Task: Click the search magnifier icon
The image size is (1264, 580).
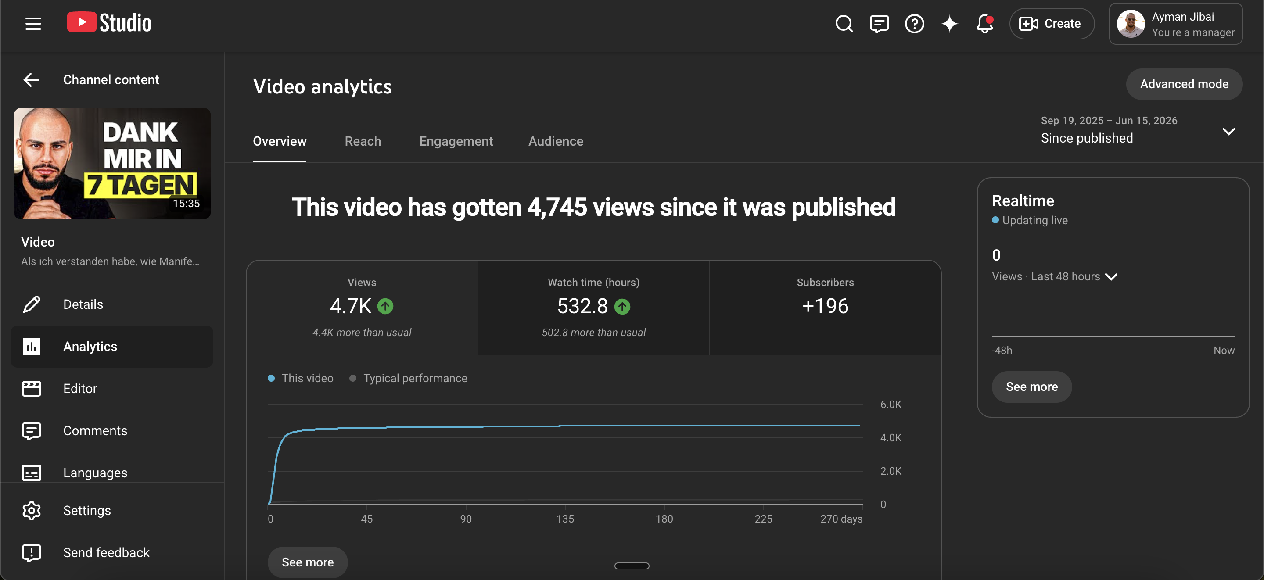Action: (844, 24)
